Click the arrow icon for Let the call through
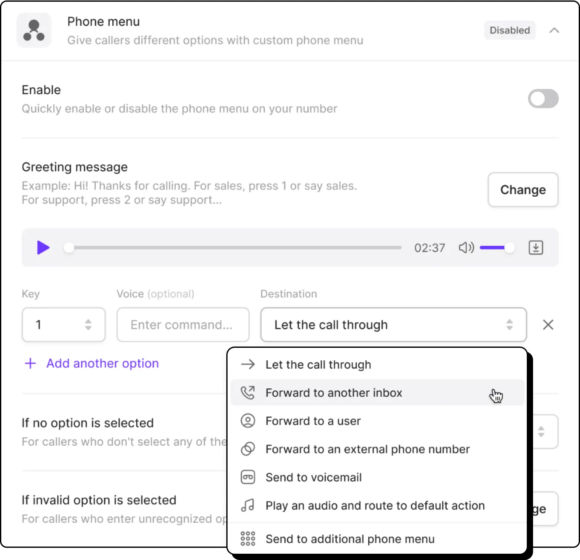 (x=248, y=365)
